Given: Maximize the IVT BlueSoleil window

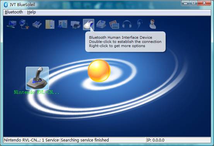Looking at the screenshot, I should 193,3.
